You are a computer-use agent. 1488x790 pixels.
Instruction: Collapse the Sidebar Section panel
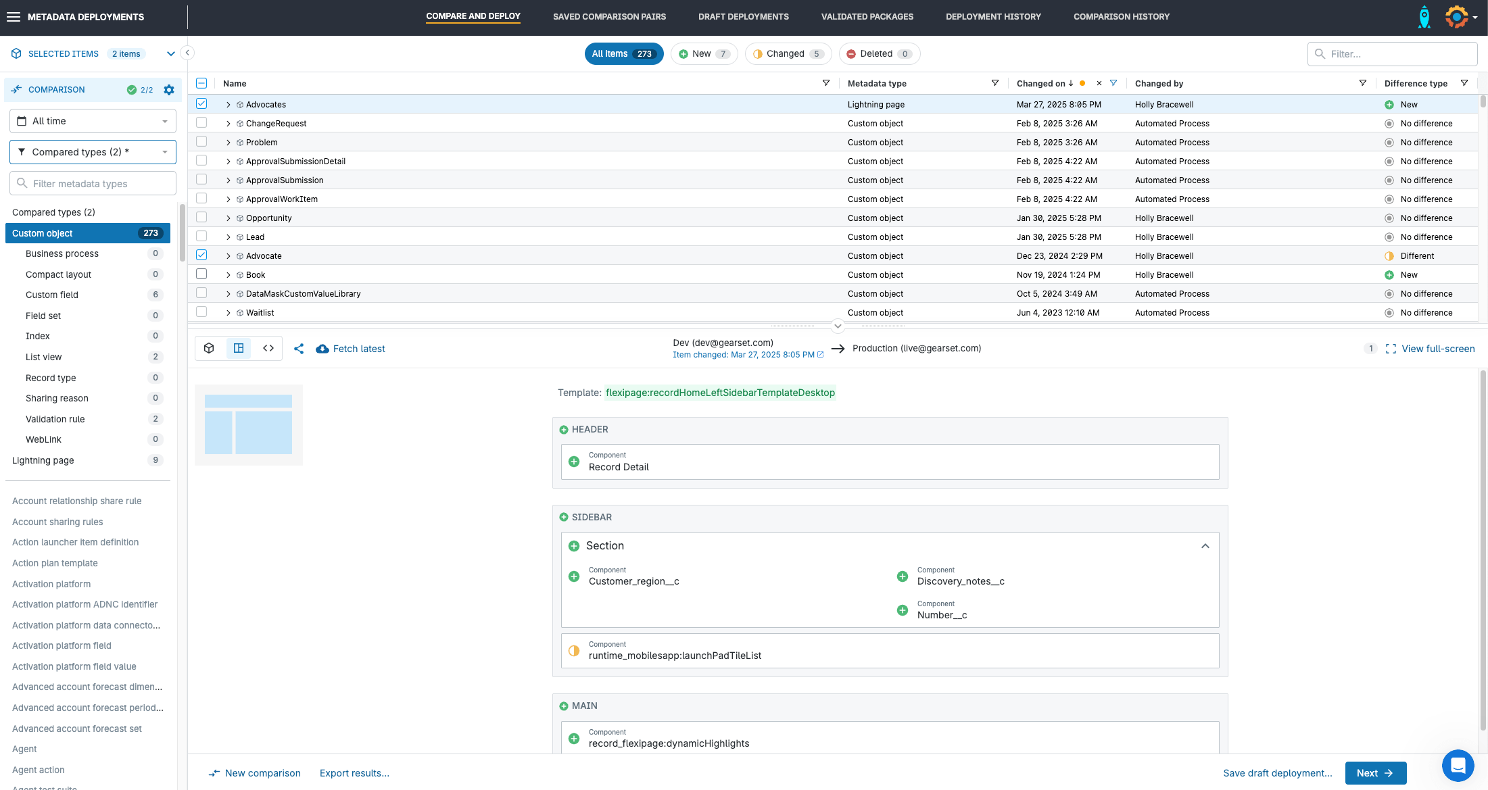pos(1205,546)
